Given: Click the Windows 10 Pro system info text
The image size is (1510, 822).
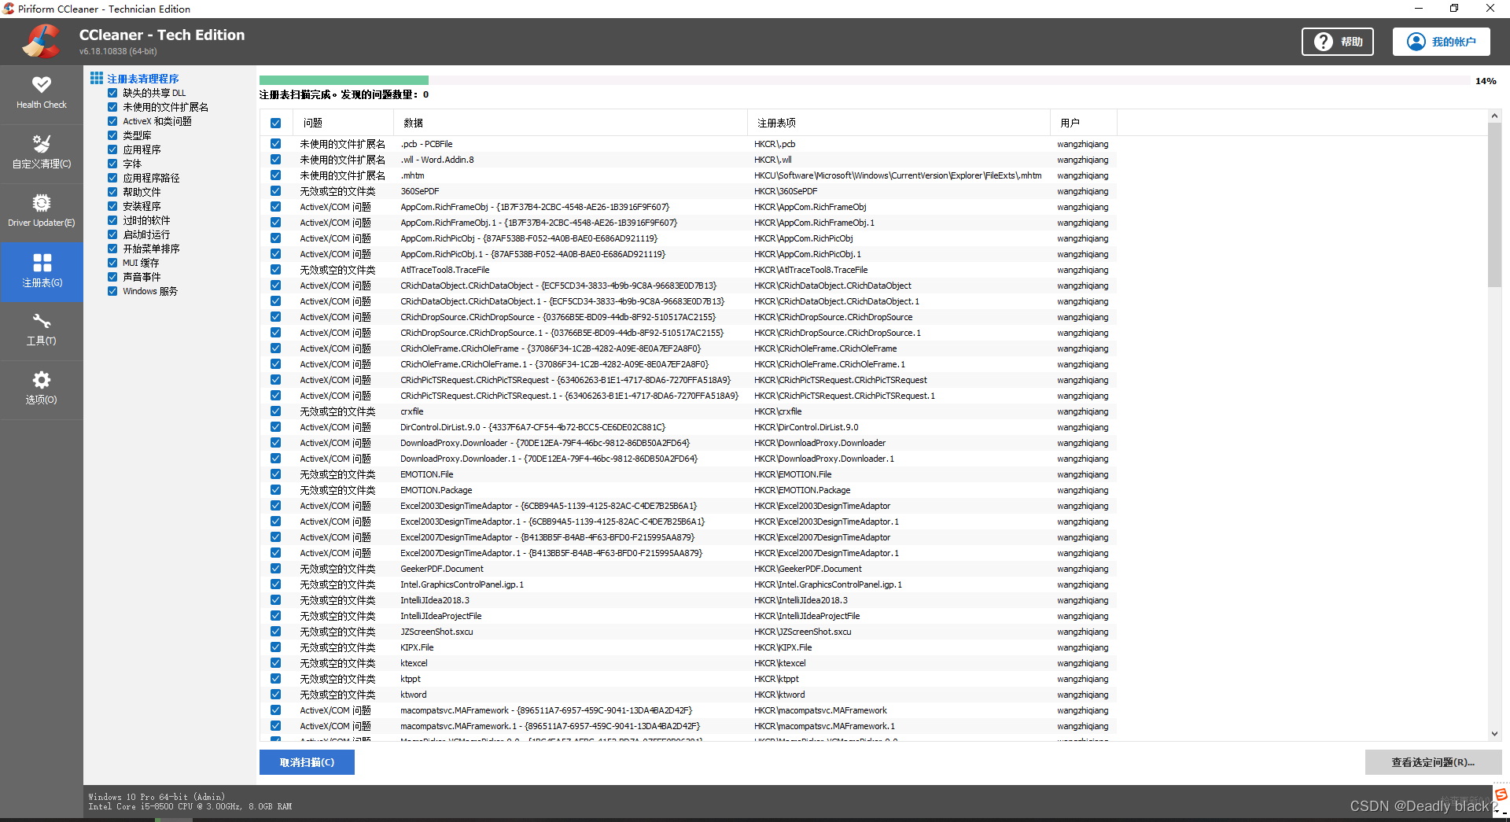Looking at the screenshot, I should coord(157,797).
